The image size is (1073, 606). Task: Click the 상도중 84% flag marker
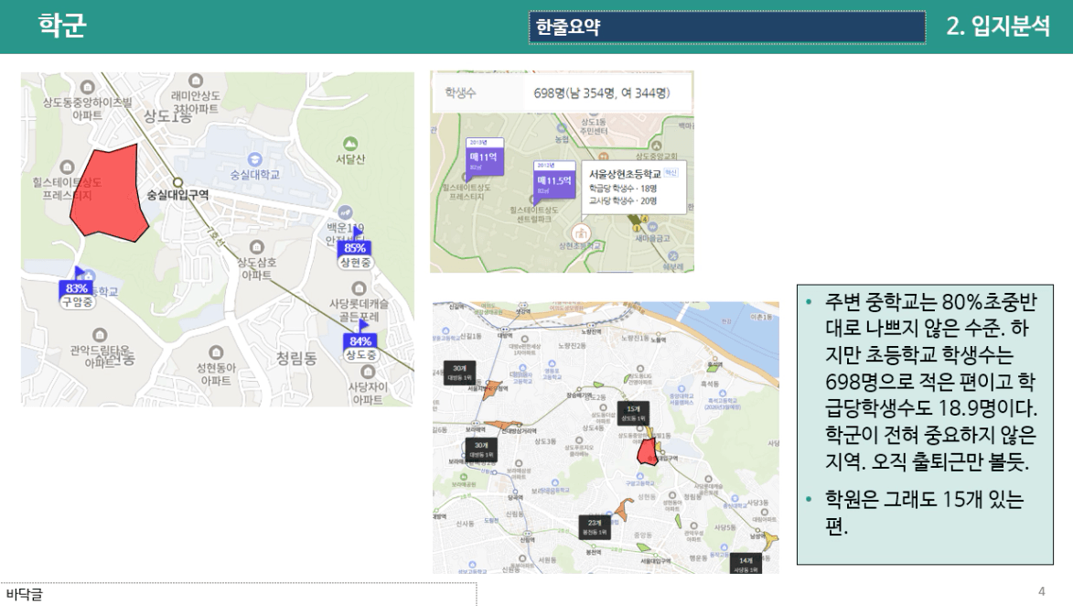tap(359, 341)
